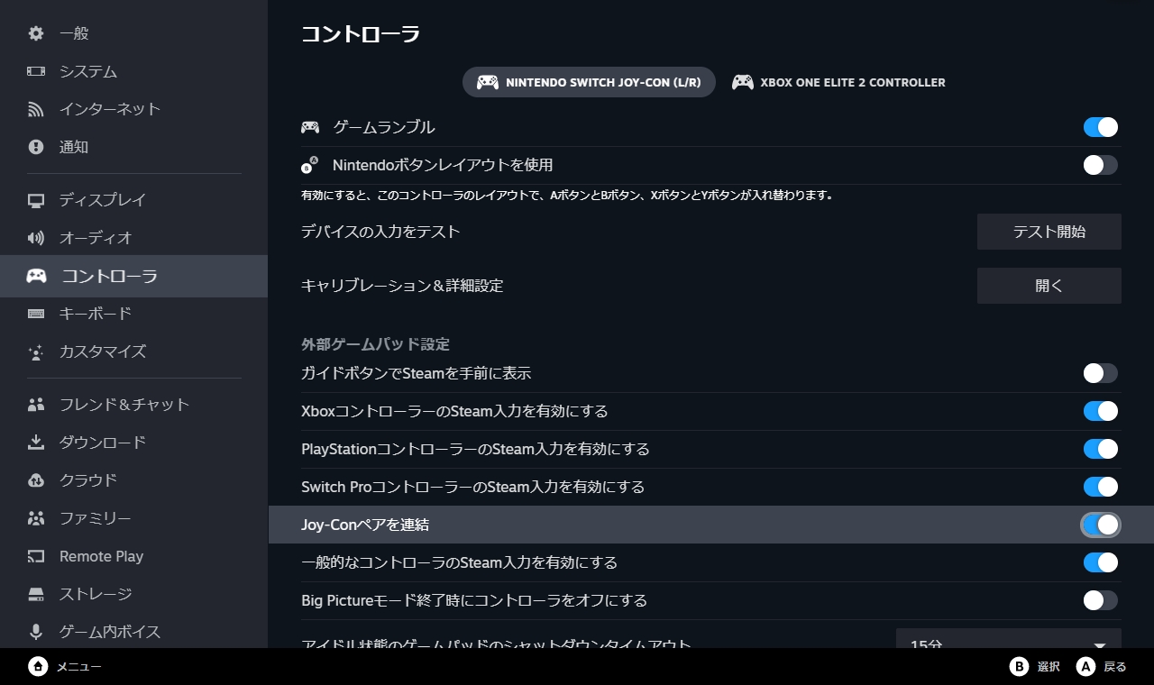Toggle Switch ProコントローラーのSteam入力 switch
The width and height of the screenshot is (1154, 685).
pyautogui.click(x=1101, y=487)
